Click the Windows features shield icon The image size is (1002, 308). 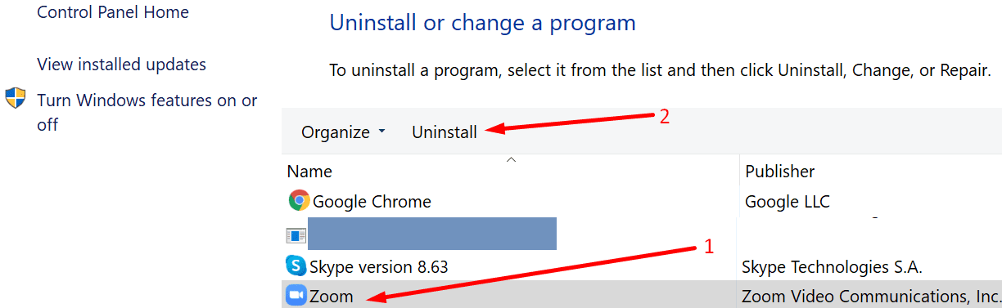coord(16,100)
